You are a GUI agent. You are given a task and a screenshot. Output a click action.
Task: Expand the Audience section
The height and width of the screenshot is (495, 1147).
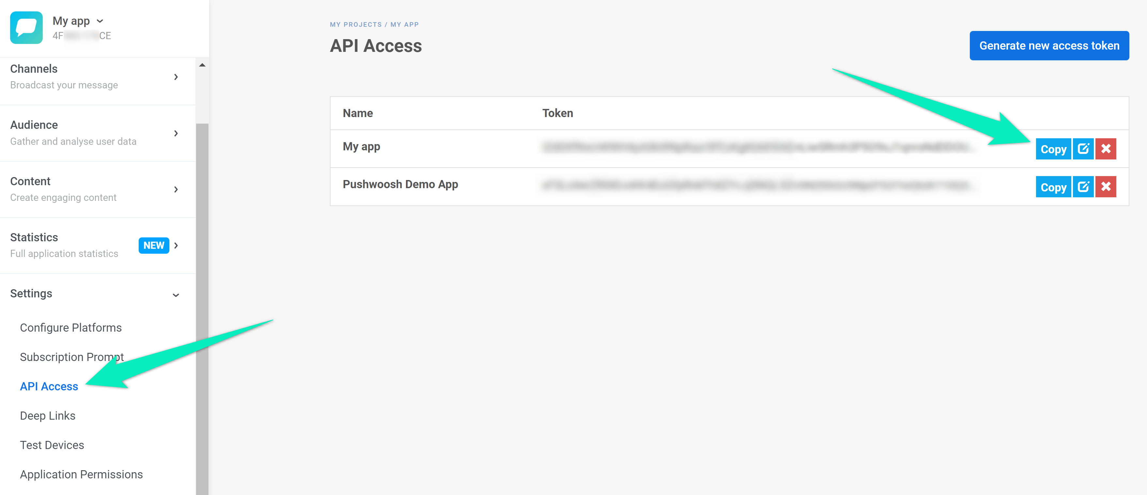176,133
